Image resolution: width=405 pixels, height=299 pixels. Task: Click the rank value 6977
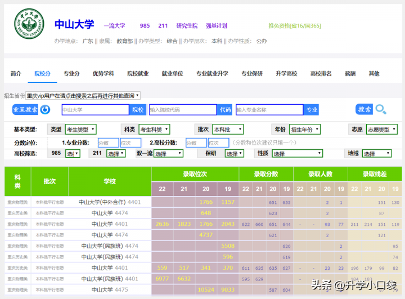pyautogui.click(x=162, y=279)
